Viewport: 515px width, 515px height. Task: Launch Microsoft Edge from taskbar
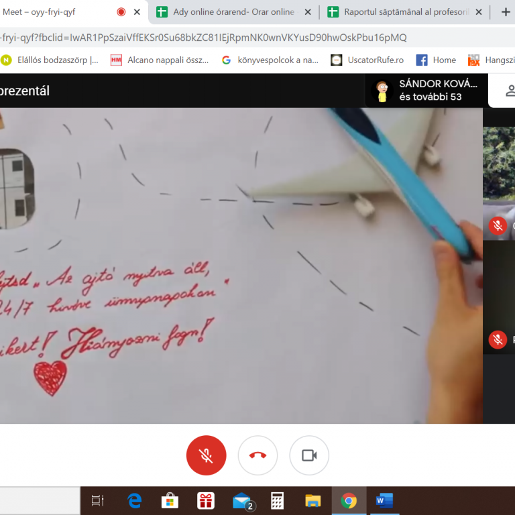[135, 500]
